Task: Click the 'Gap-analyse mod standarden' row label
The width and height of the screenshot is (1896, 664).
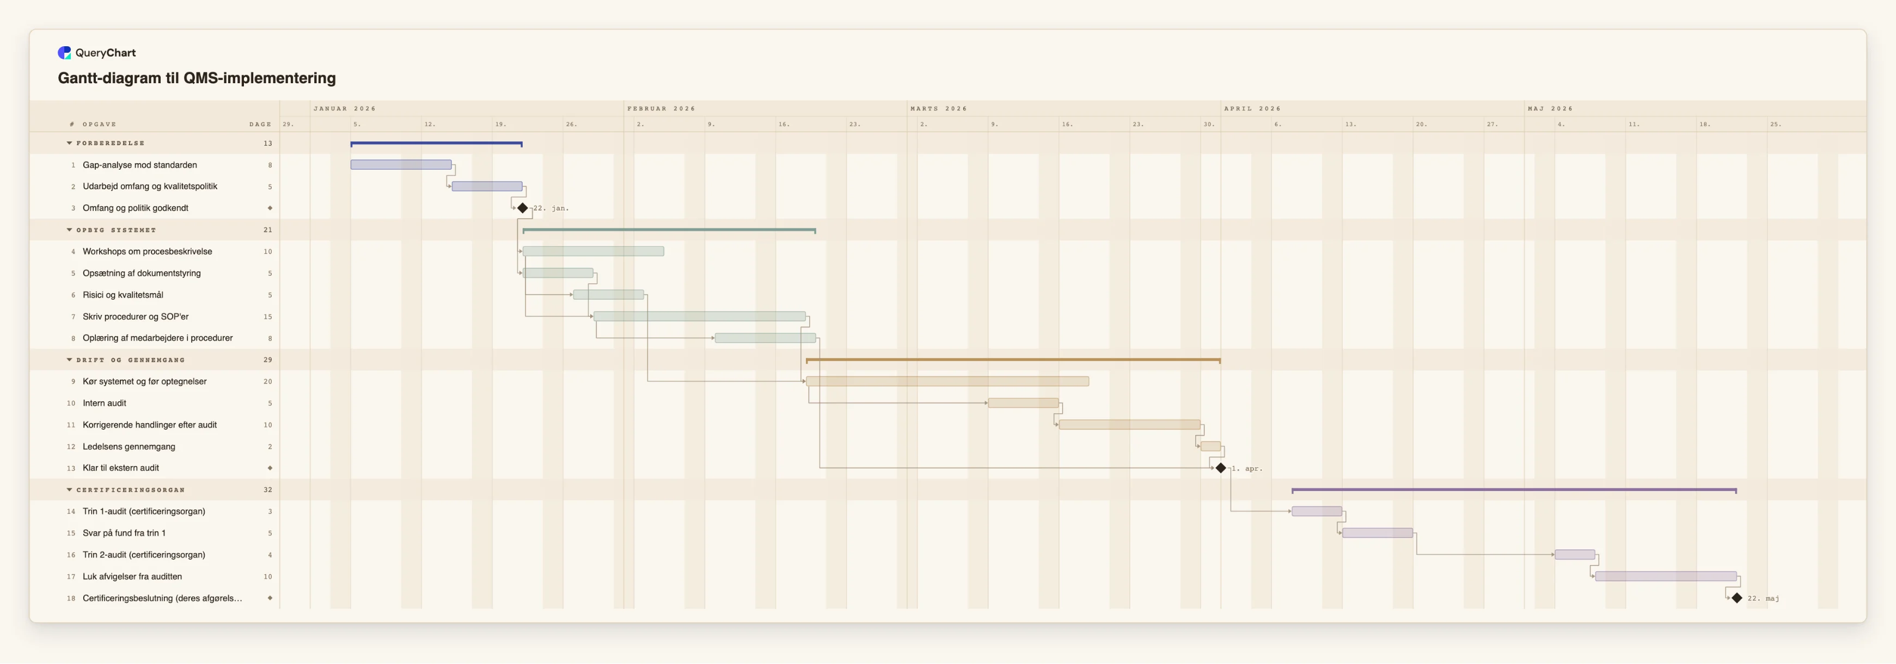Action: (x=140, y=165)
